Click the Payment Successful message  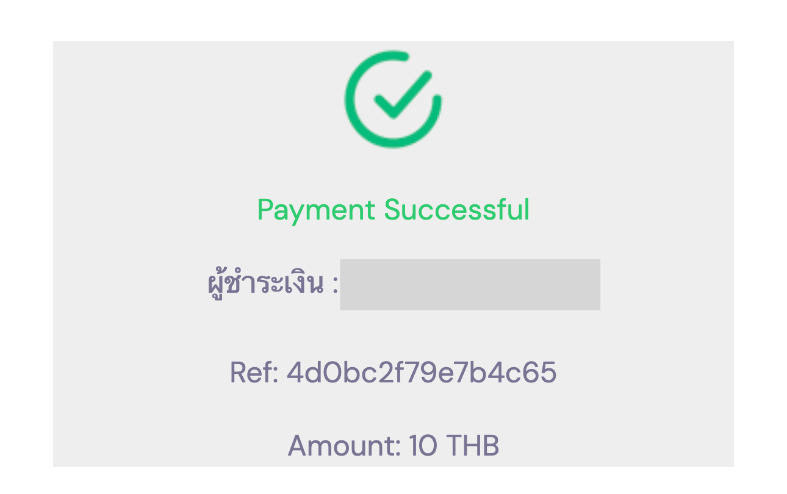[x=393, y=210]
